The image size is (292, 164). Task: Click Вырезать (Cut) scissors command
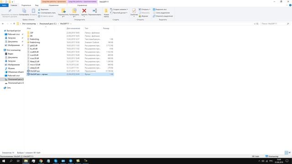43,9
